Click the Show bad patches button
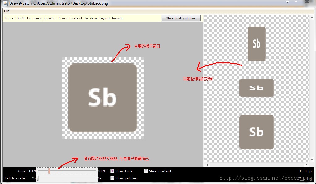 pyautogui.click(x=181, y=18)
